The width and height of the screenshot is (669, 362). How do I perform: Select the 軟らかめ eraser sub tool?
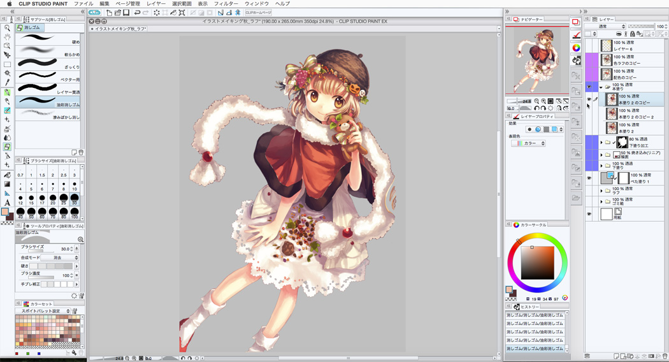click(48, 52)
